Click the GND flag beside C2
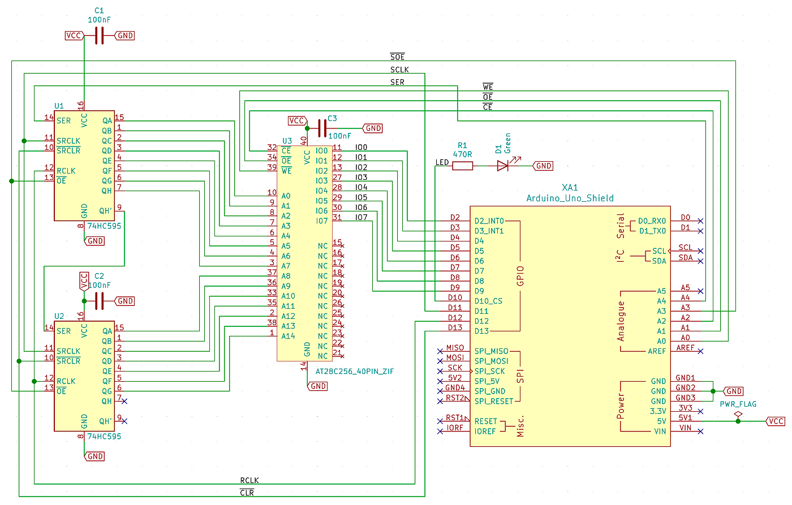This screenshot has width=792, height=505. click(124, 301)
